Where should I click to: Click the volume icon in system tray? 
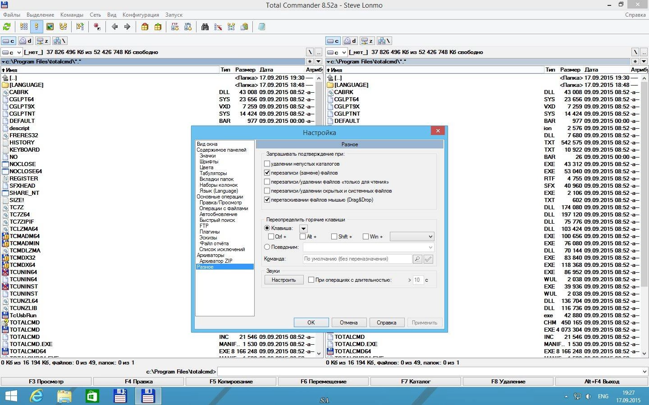coord(588,396)
